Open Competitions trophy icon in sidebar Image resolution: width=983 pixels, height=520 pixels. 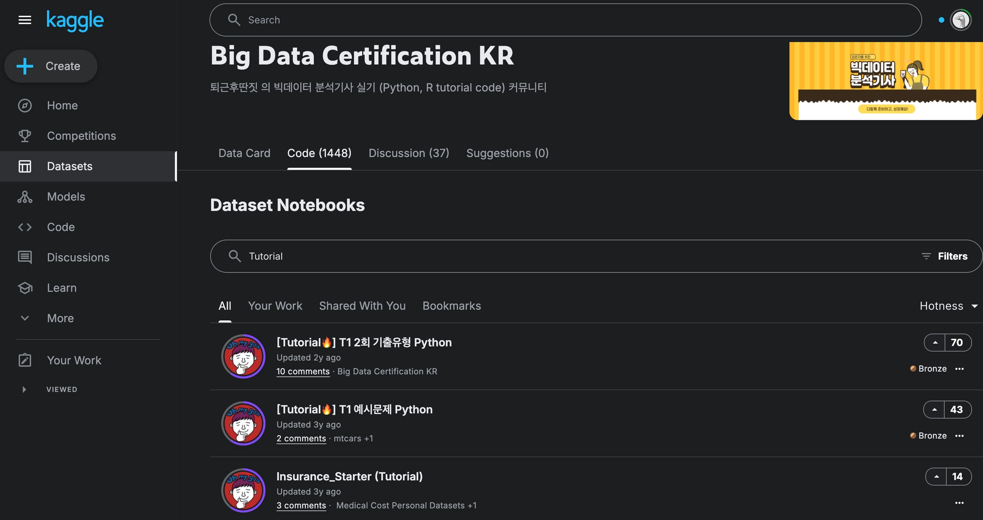coord(24,136)
